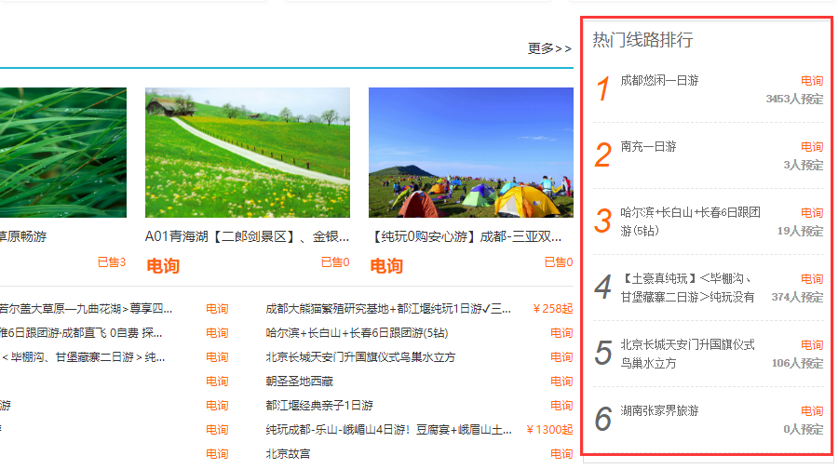Click the 更多>> link
Image resolution: width=838 pixels, height=469 pixels.
coord(549,48)
